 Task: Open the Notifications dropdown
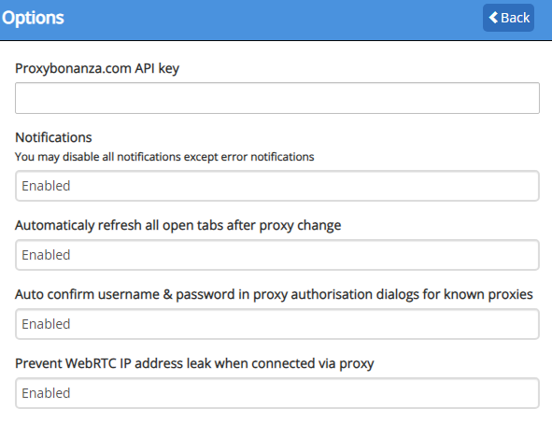277,186
